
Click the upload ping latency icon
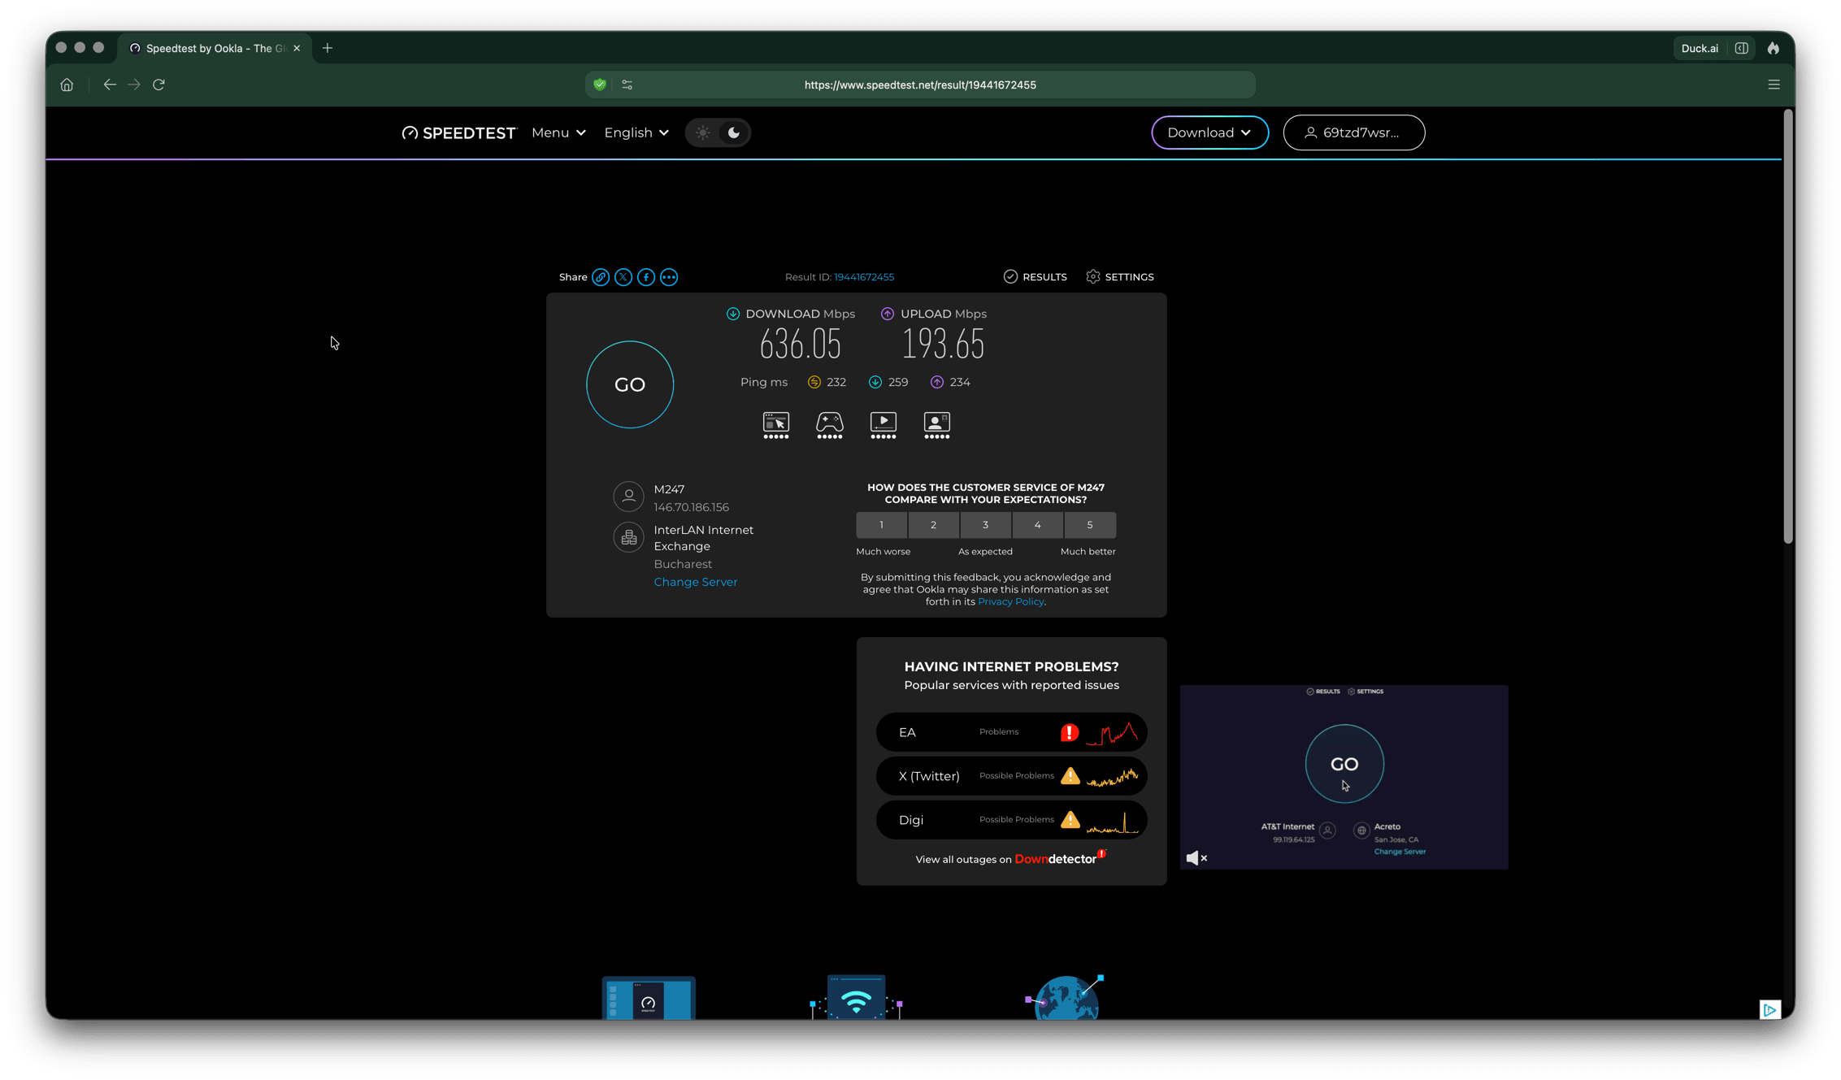coord(937,382)
